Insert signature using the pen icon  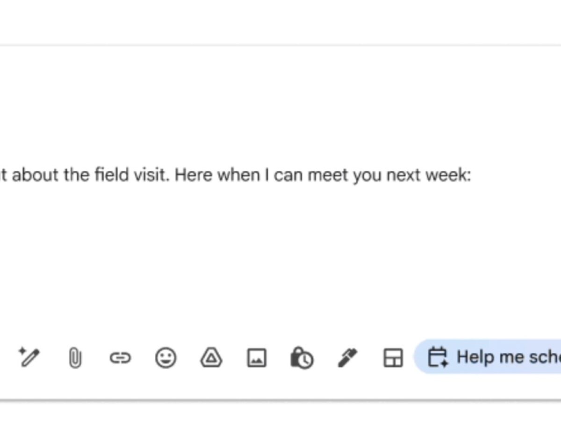(x=347, y=358)
